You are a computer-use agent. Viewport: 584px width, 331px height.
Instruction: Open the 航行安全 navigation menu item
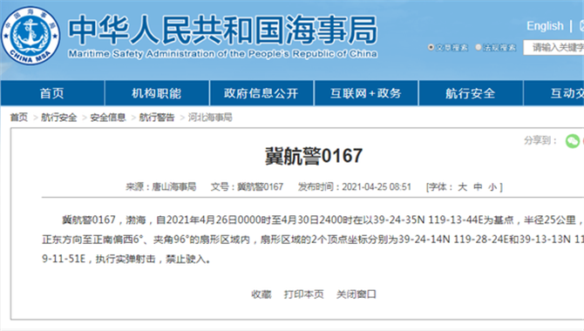click(471, 93)
